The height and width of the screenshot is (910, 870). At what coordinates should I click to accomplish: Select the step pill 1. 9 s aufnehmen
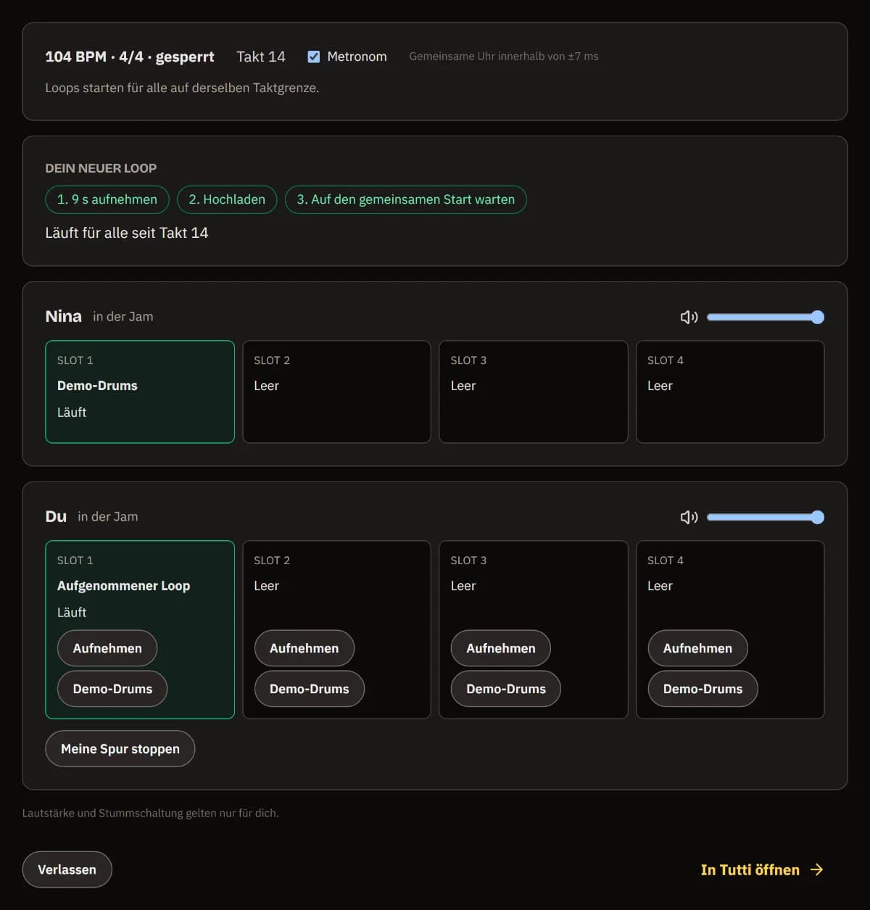[107, 199]
